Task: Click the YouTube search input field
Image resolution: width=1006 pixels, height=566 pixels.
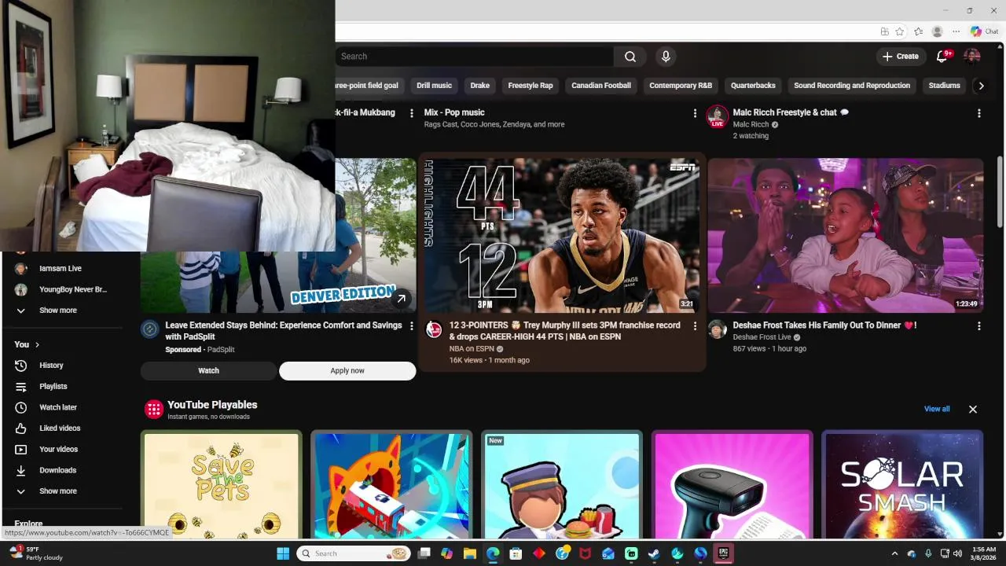Action: [x=475, y=57]
